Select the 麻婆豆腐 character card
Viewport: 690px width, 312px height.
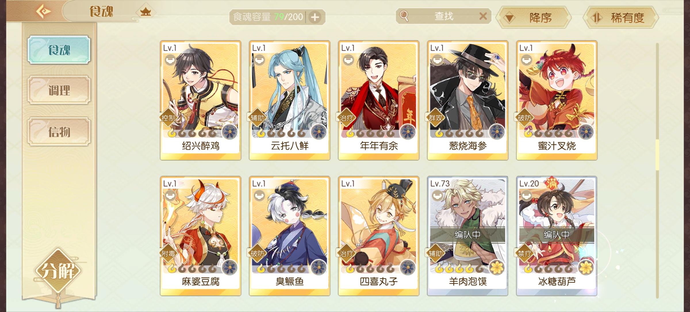tap(201, 236)
